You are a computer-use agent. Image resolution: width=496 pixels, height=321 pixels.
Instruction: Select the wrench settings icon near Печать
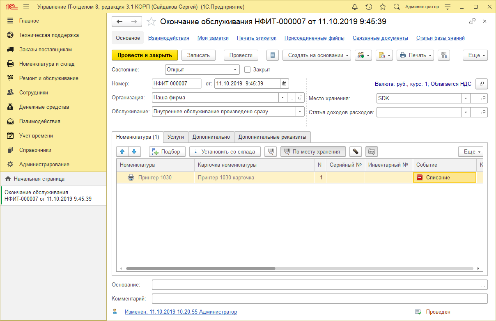pyautogui.click(x=444, y=55)
